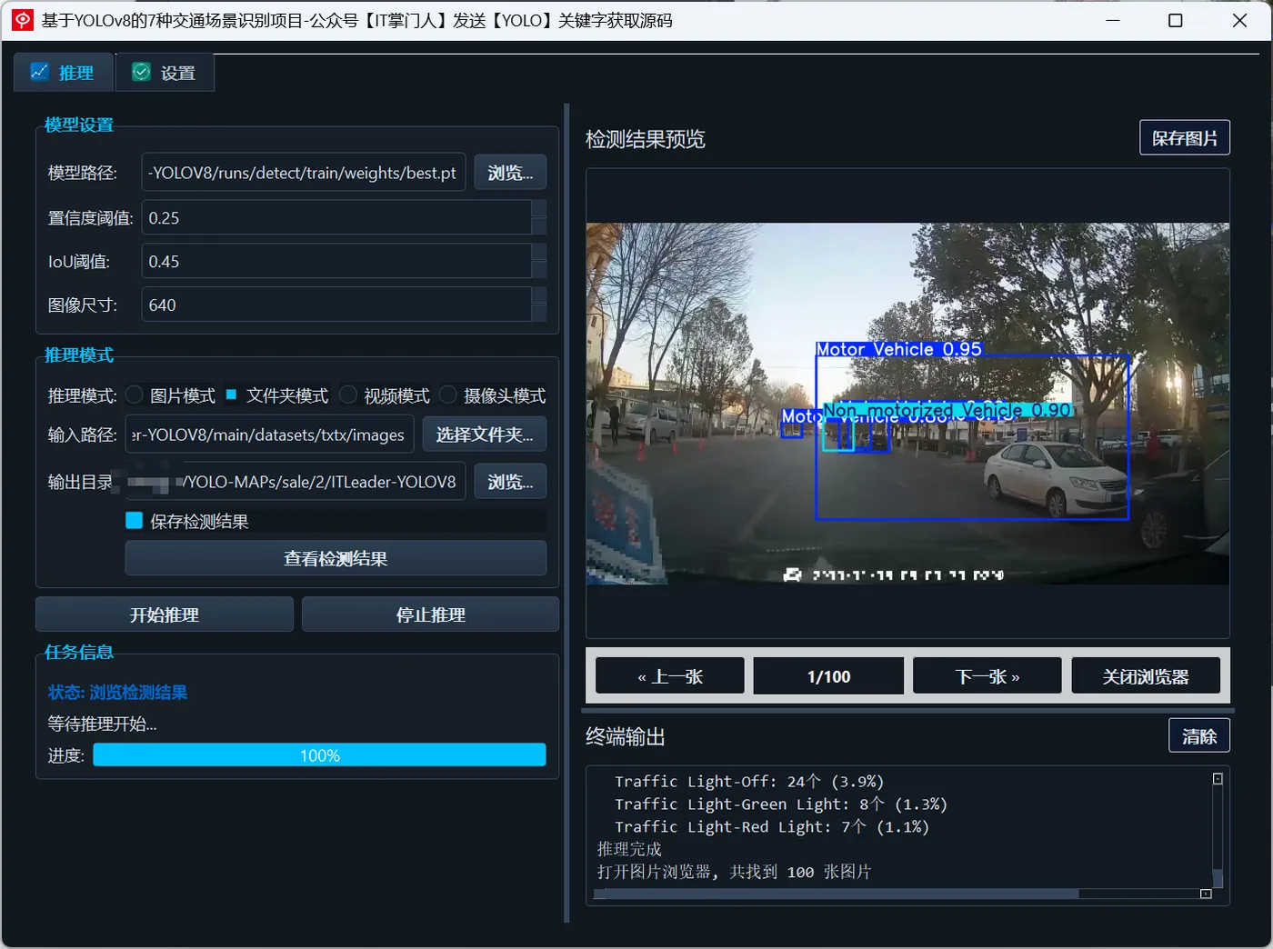Click the chart icon on the 推理 tab
The height and width of the screenshot is (949, 1273).
(40, 72)
